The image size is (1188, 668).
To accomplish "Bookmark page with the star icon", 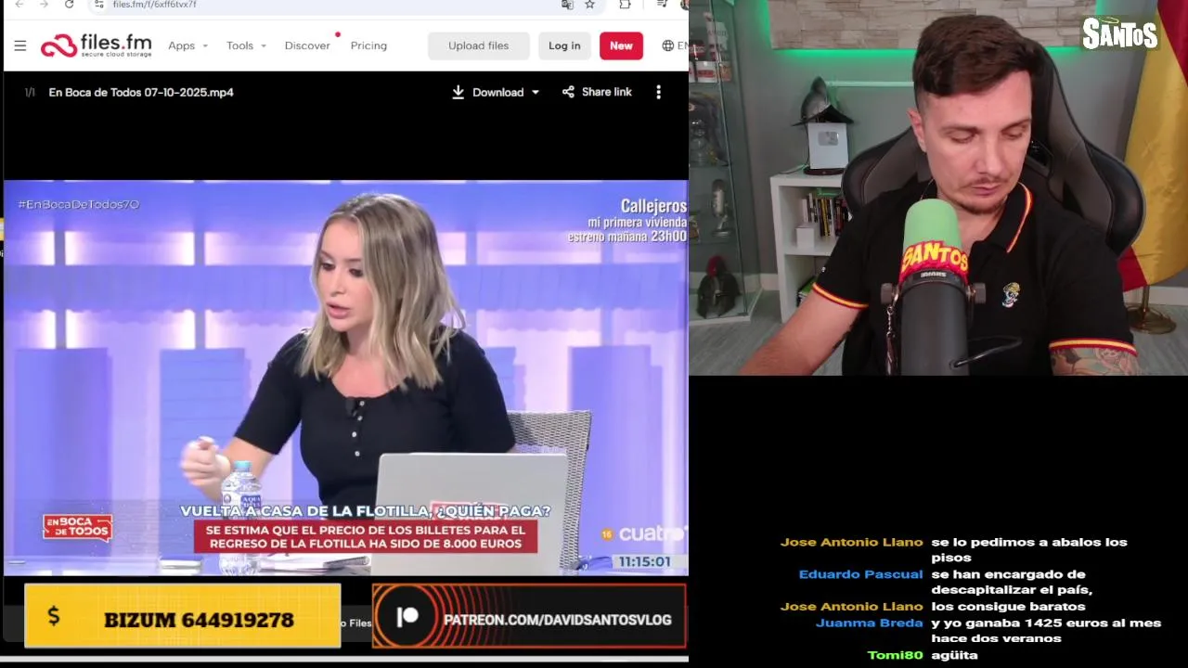I will point(589,5).
